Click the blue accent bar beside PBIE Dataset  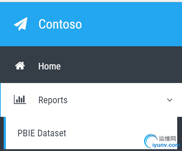tap(5, 133)
